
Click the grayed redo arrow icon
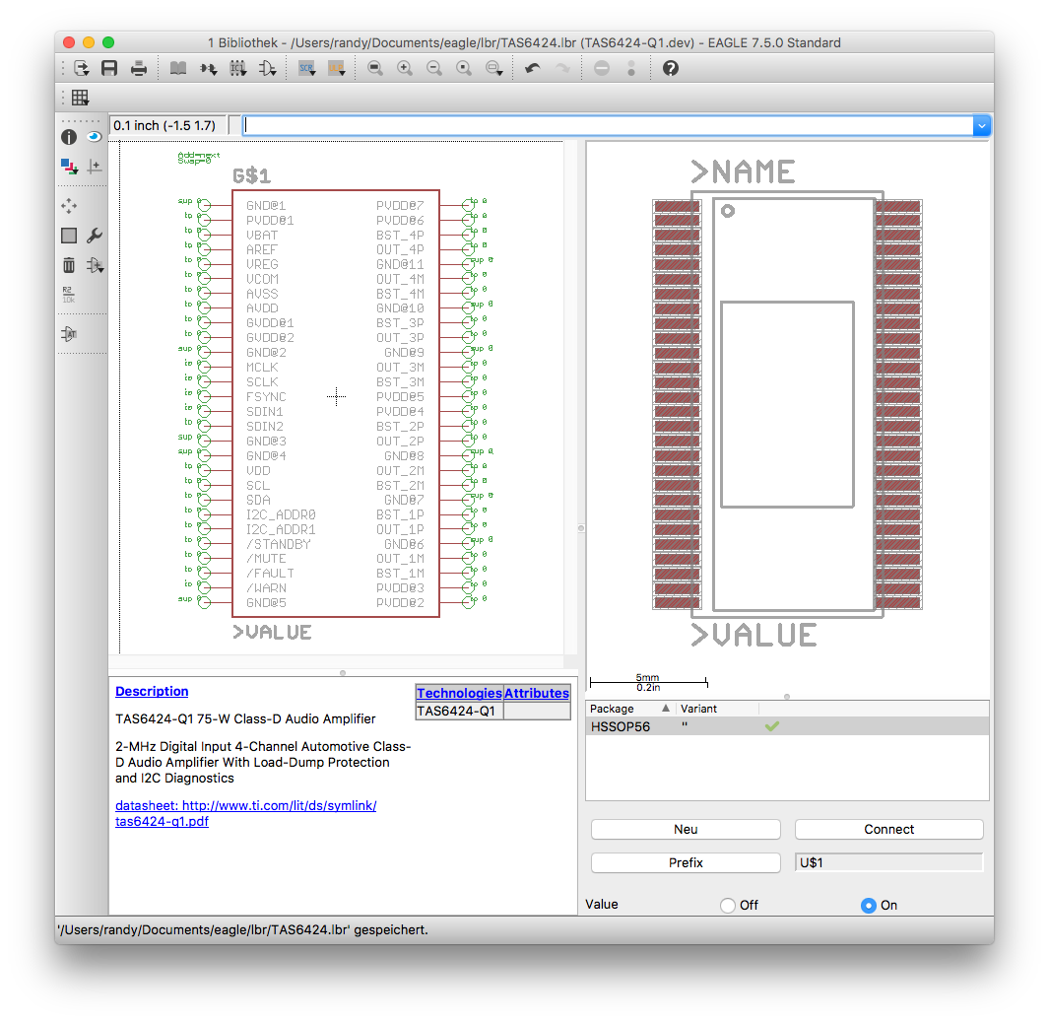click(562, 68)
